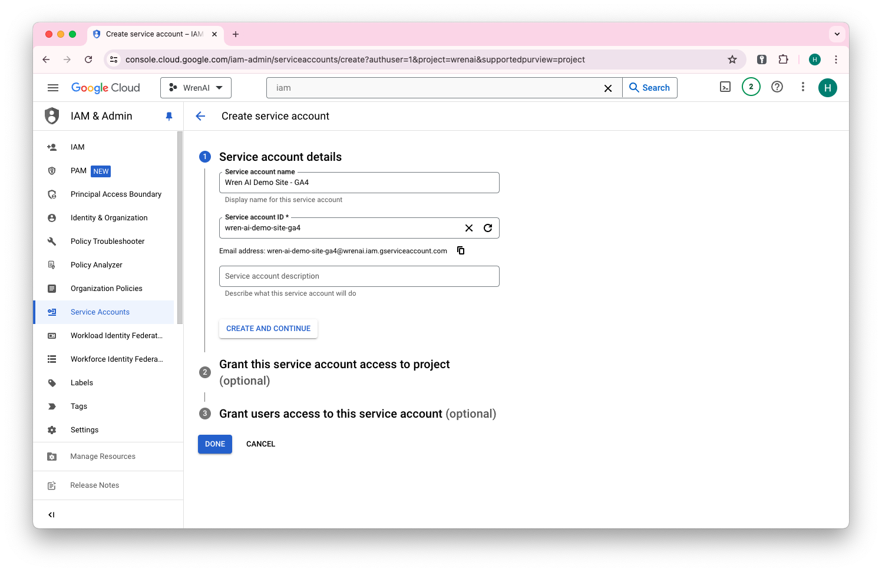The height and width of the screenshot is (572, 882).
Task: Open Chrome three-dot menu
Action: [836, 59]
